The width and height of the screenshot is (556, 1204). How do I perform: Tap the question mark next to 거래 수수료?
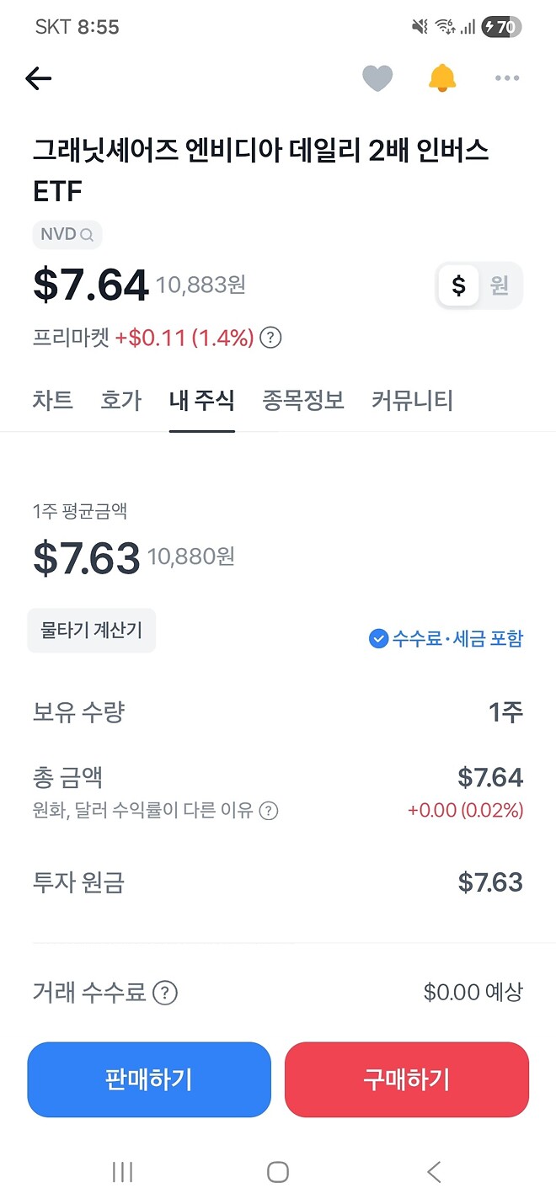pos(166,993)
